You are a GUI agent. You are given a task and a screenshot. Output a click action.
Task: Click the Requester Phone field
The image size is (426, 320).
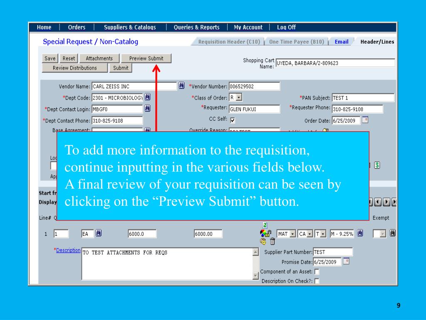357,109
